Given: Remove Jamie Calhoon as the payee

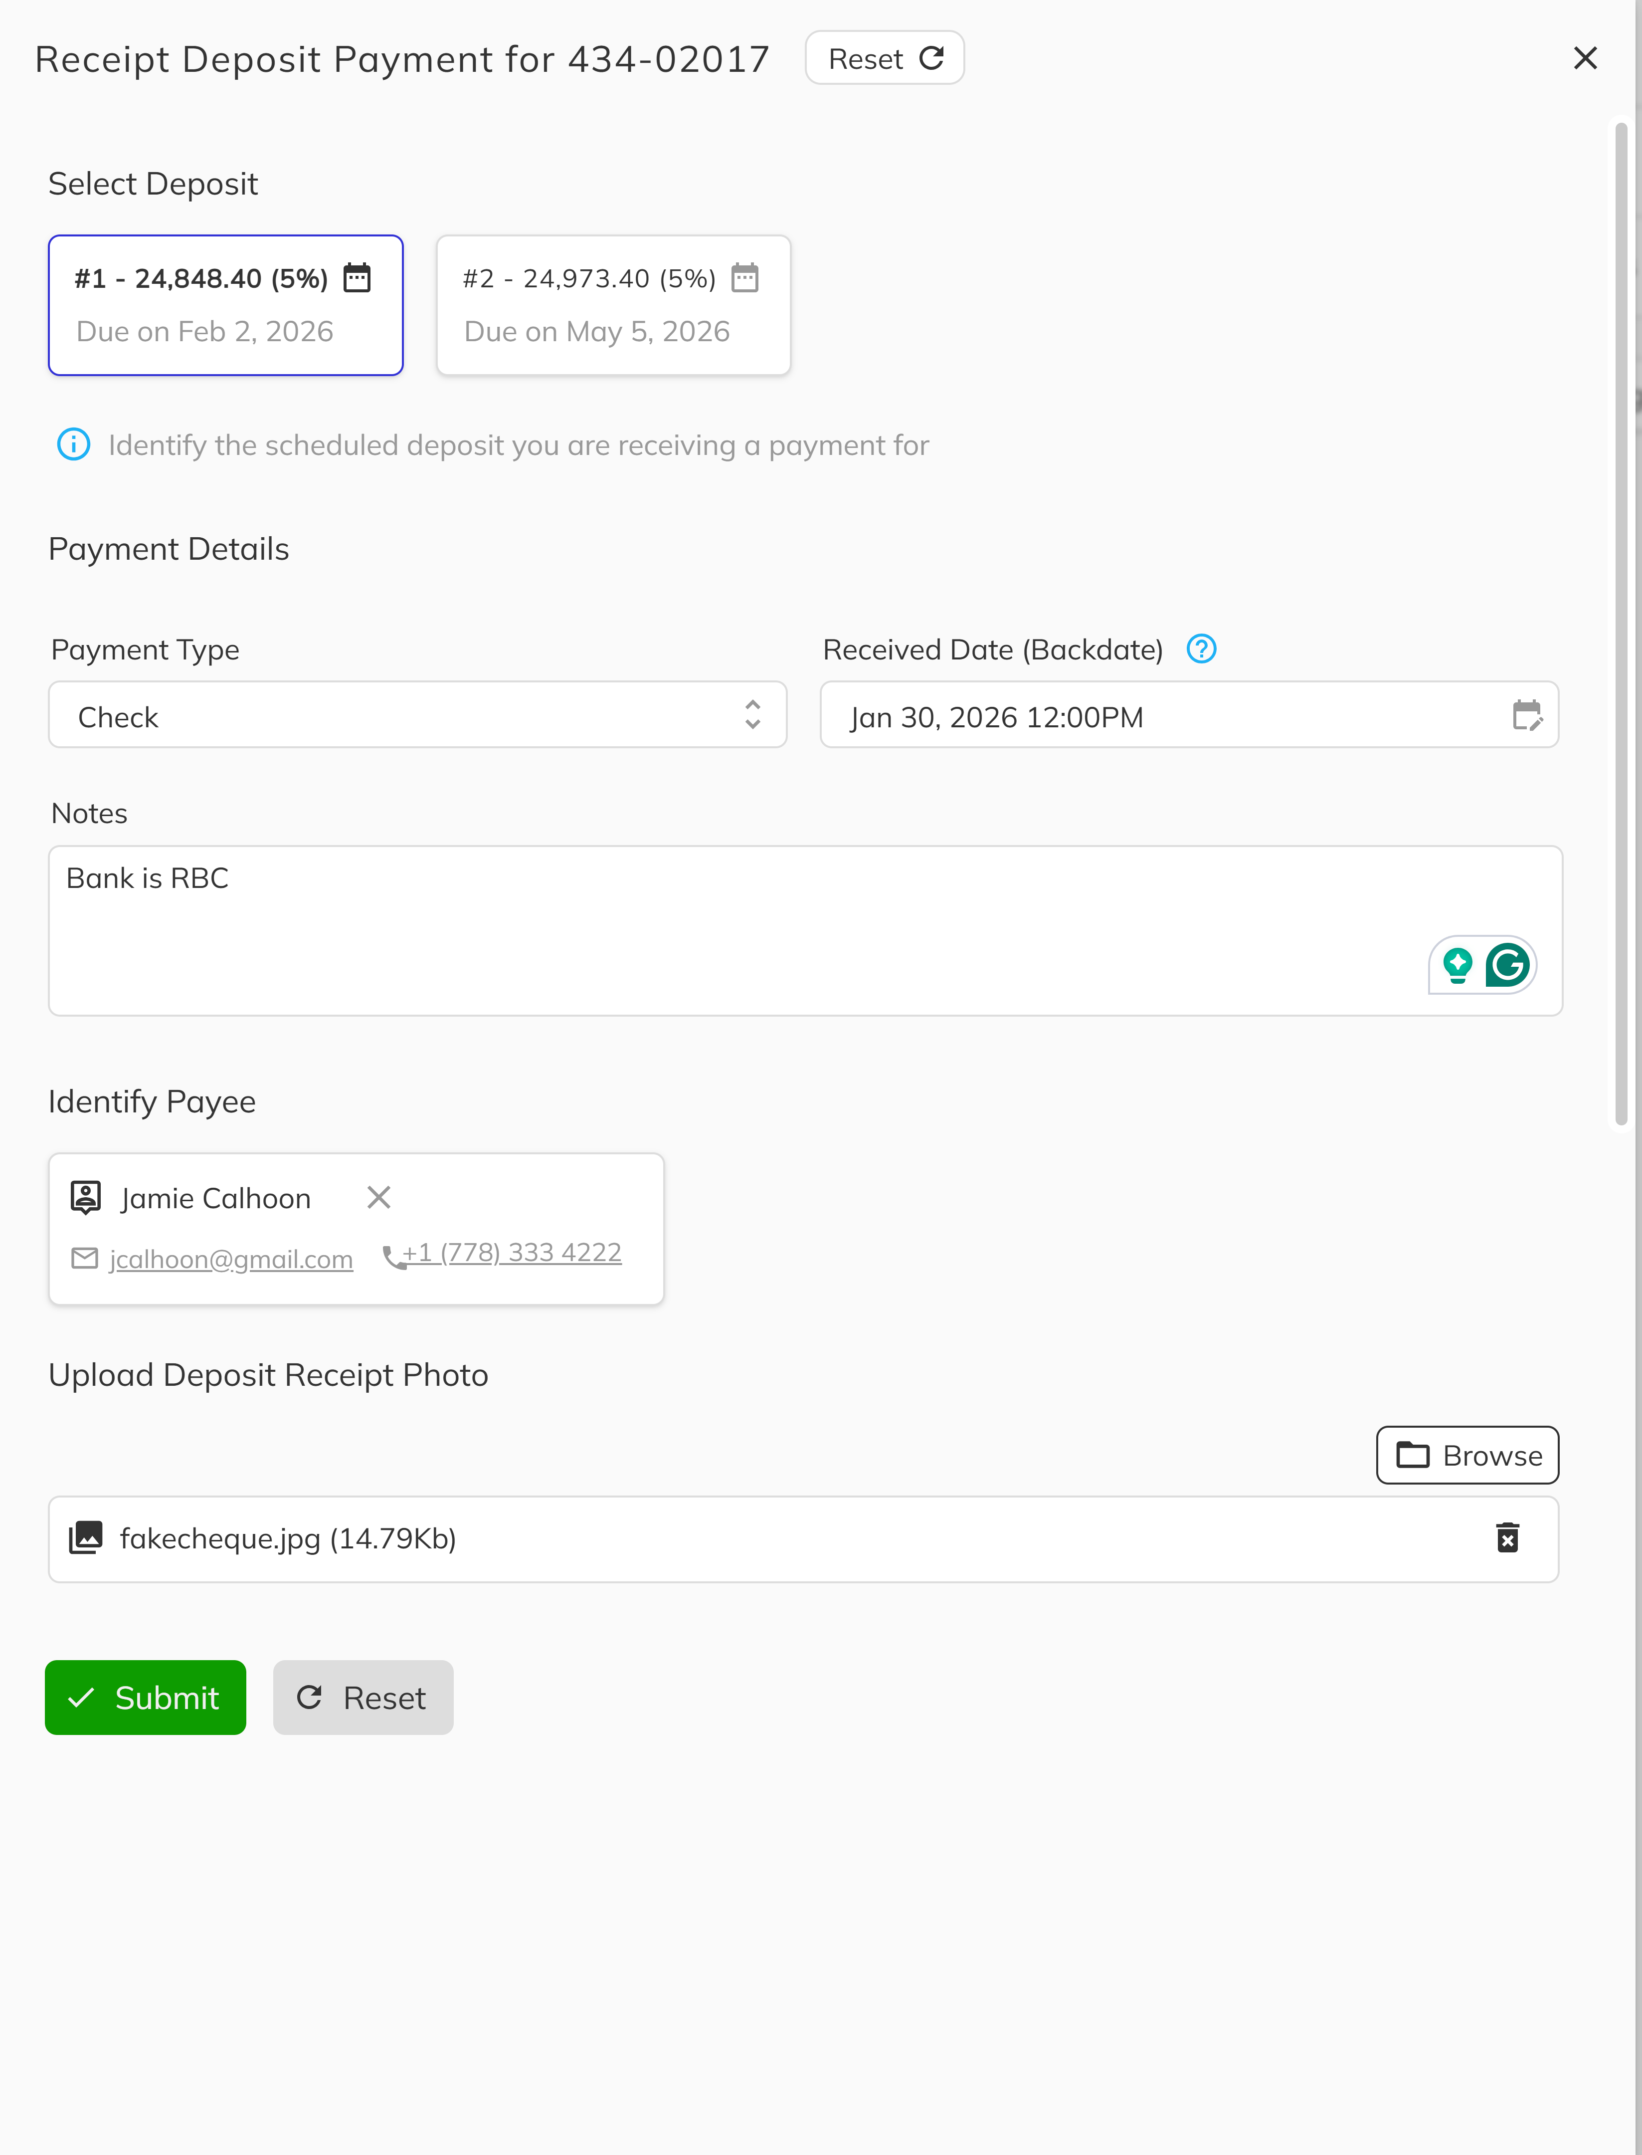Looking at the screenshot, I should click(378, 1197).
